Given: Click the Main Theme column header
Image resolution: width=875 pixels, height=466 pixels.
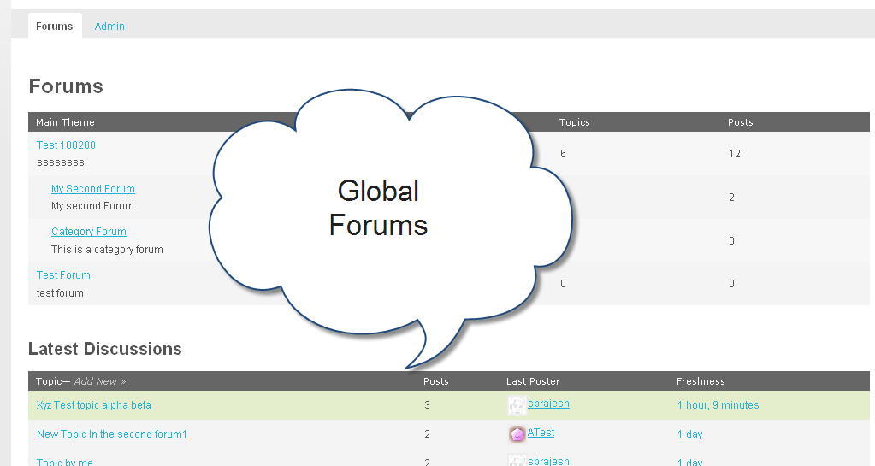Looking at the screenshot, I should coord(65,122).
